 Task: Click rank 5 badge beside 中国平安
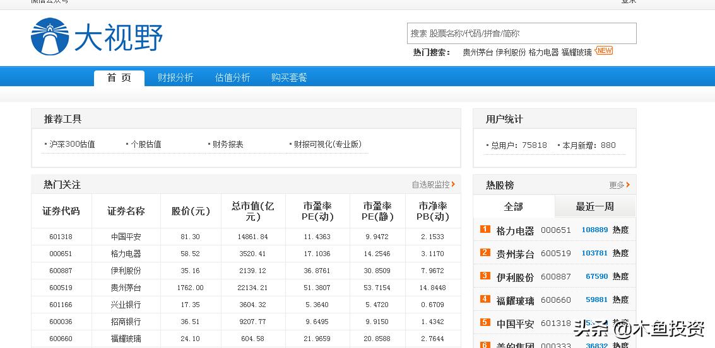(485, 323)
